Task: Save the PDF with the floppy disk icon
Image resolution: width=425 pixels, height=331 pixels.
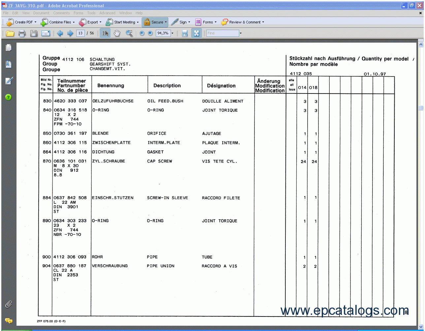Action: [34, 33]
